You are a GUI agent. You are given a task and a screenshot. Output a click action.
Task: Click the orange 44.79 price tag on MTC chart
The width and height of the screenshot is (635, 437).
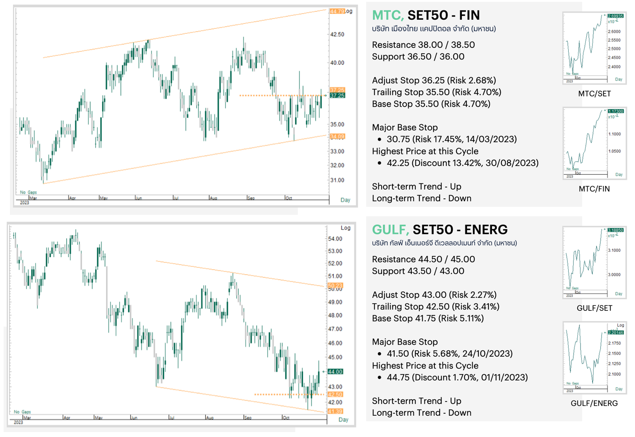[x=337, y=11]
